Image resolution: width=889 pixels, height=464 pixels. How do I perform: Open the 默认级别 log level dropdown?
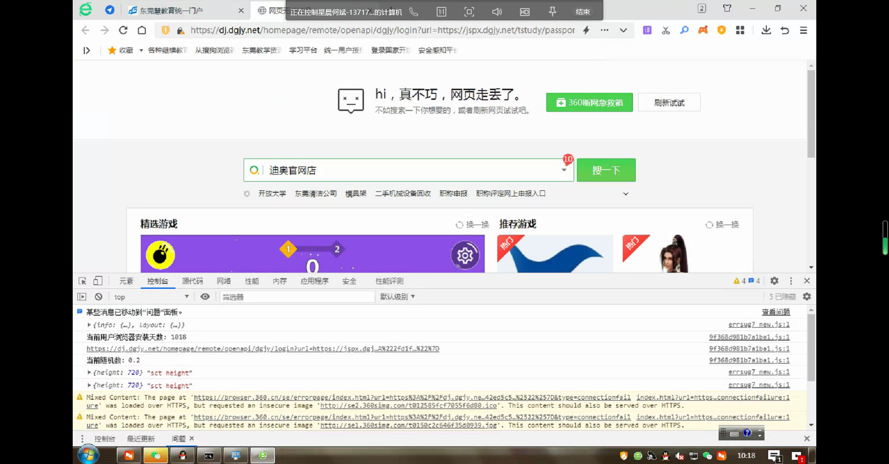(397, 297)
